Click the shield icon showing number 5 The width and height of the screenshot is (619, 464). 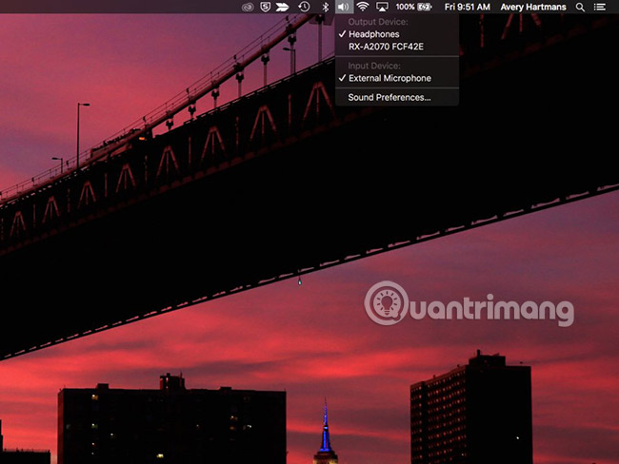pos(265,7)
